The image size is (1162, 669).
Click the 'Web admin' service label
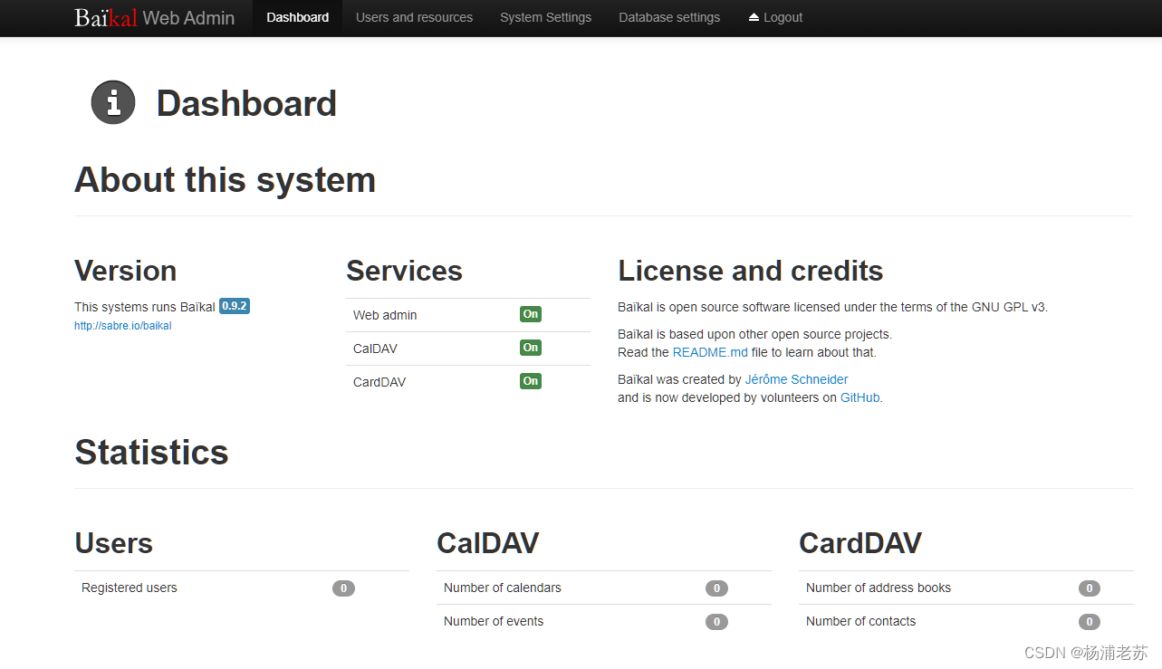pos(385,315)
